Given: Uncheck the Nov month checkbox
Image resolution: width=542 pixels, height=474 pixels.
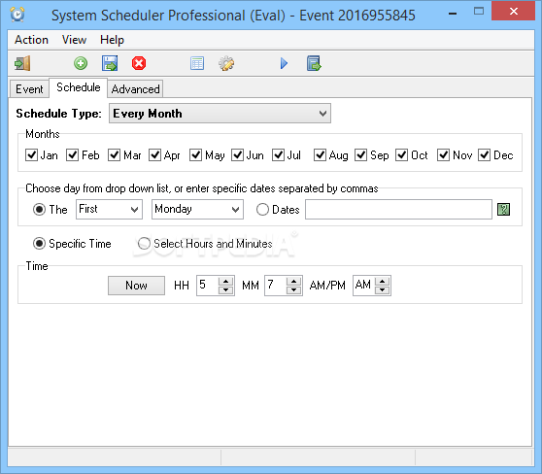Looking at the screenshot, I should tap(444, 154).
